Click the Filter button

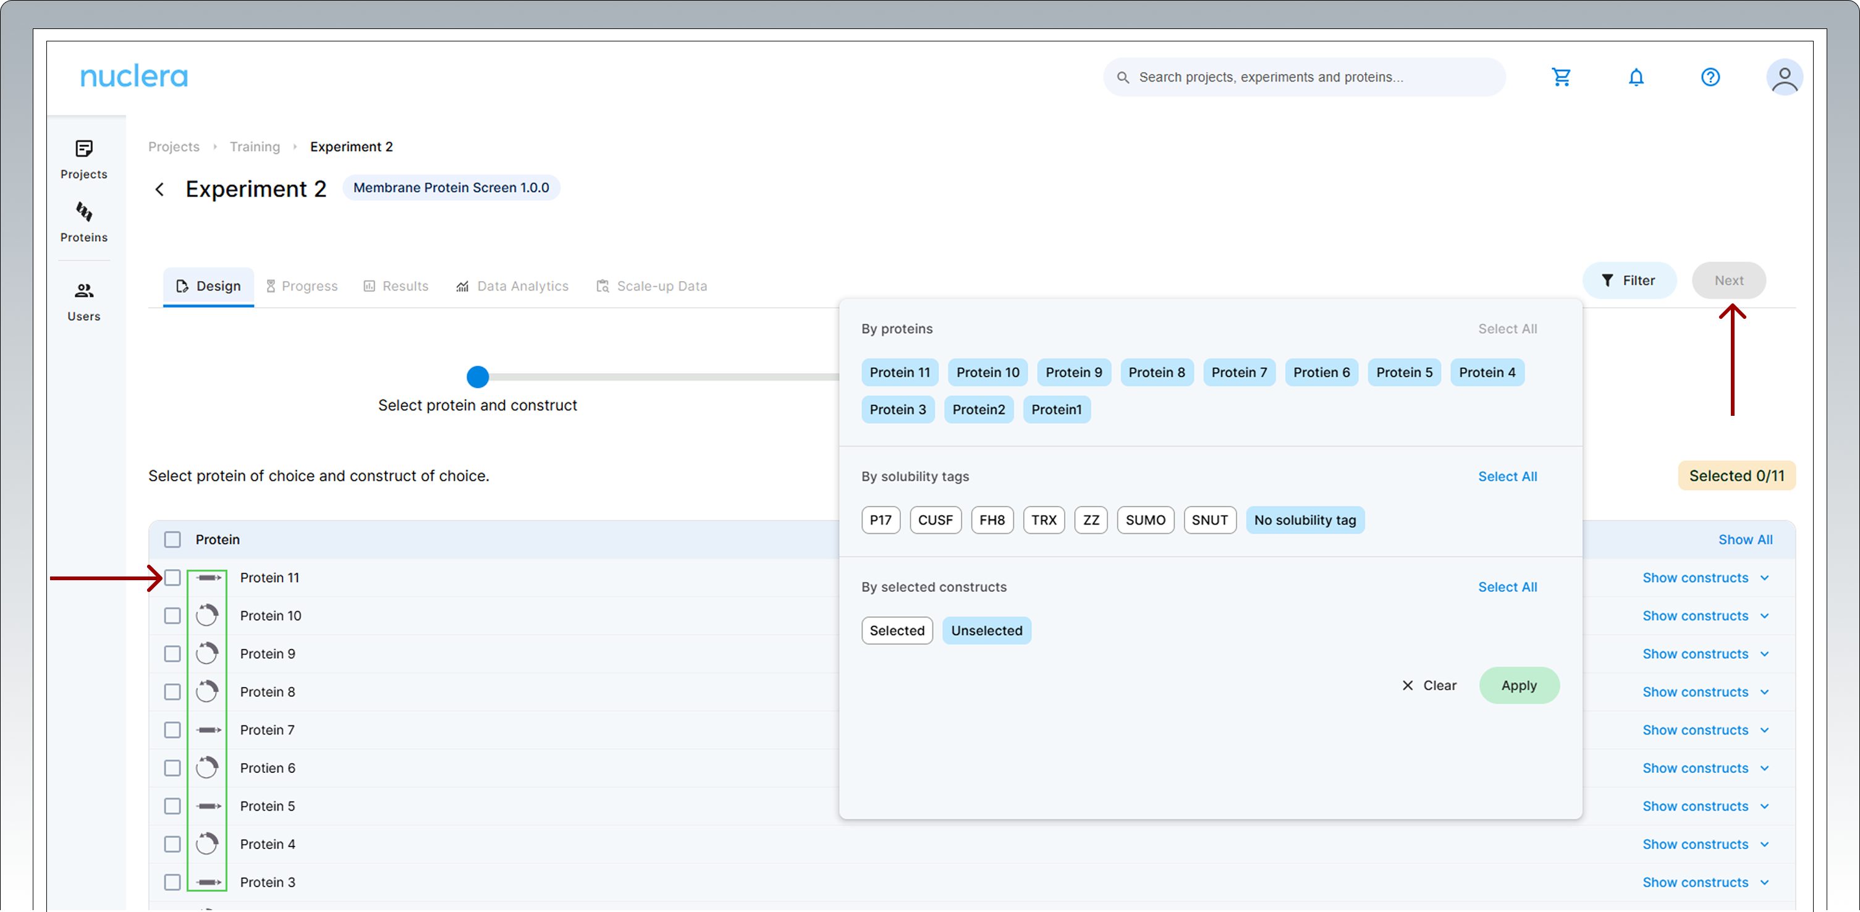(x=1629, y=280)
